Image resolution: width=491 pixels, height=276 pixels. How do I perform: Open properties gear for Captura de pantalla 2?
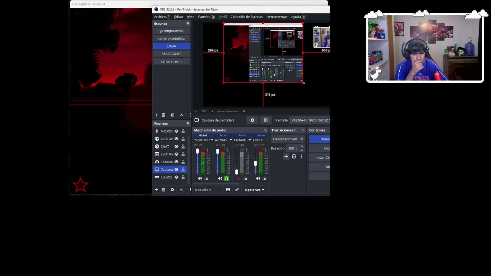[252, 120]
